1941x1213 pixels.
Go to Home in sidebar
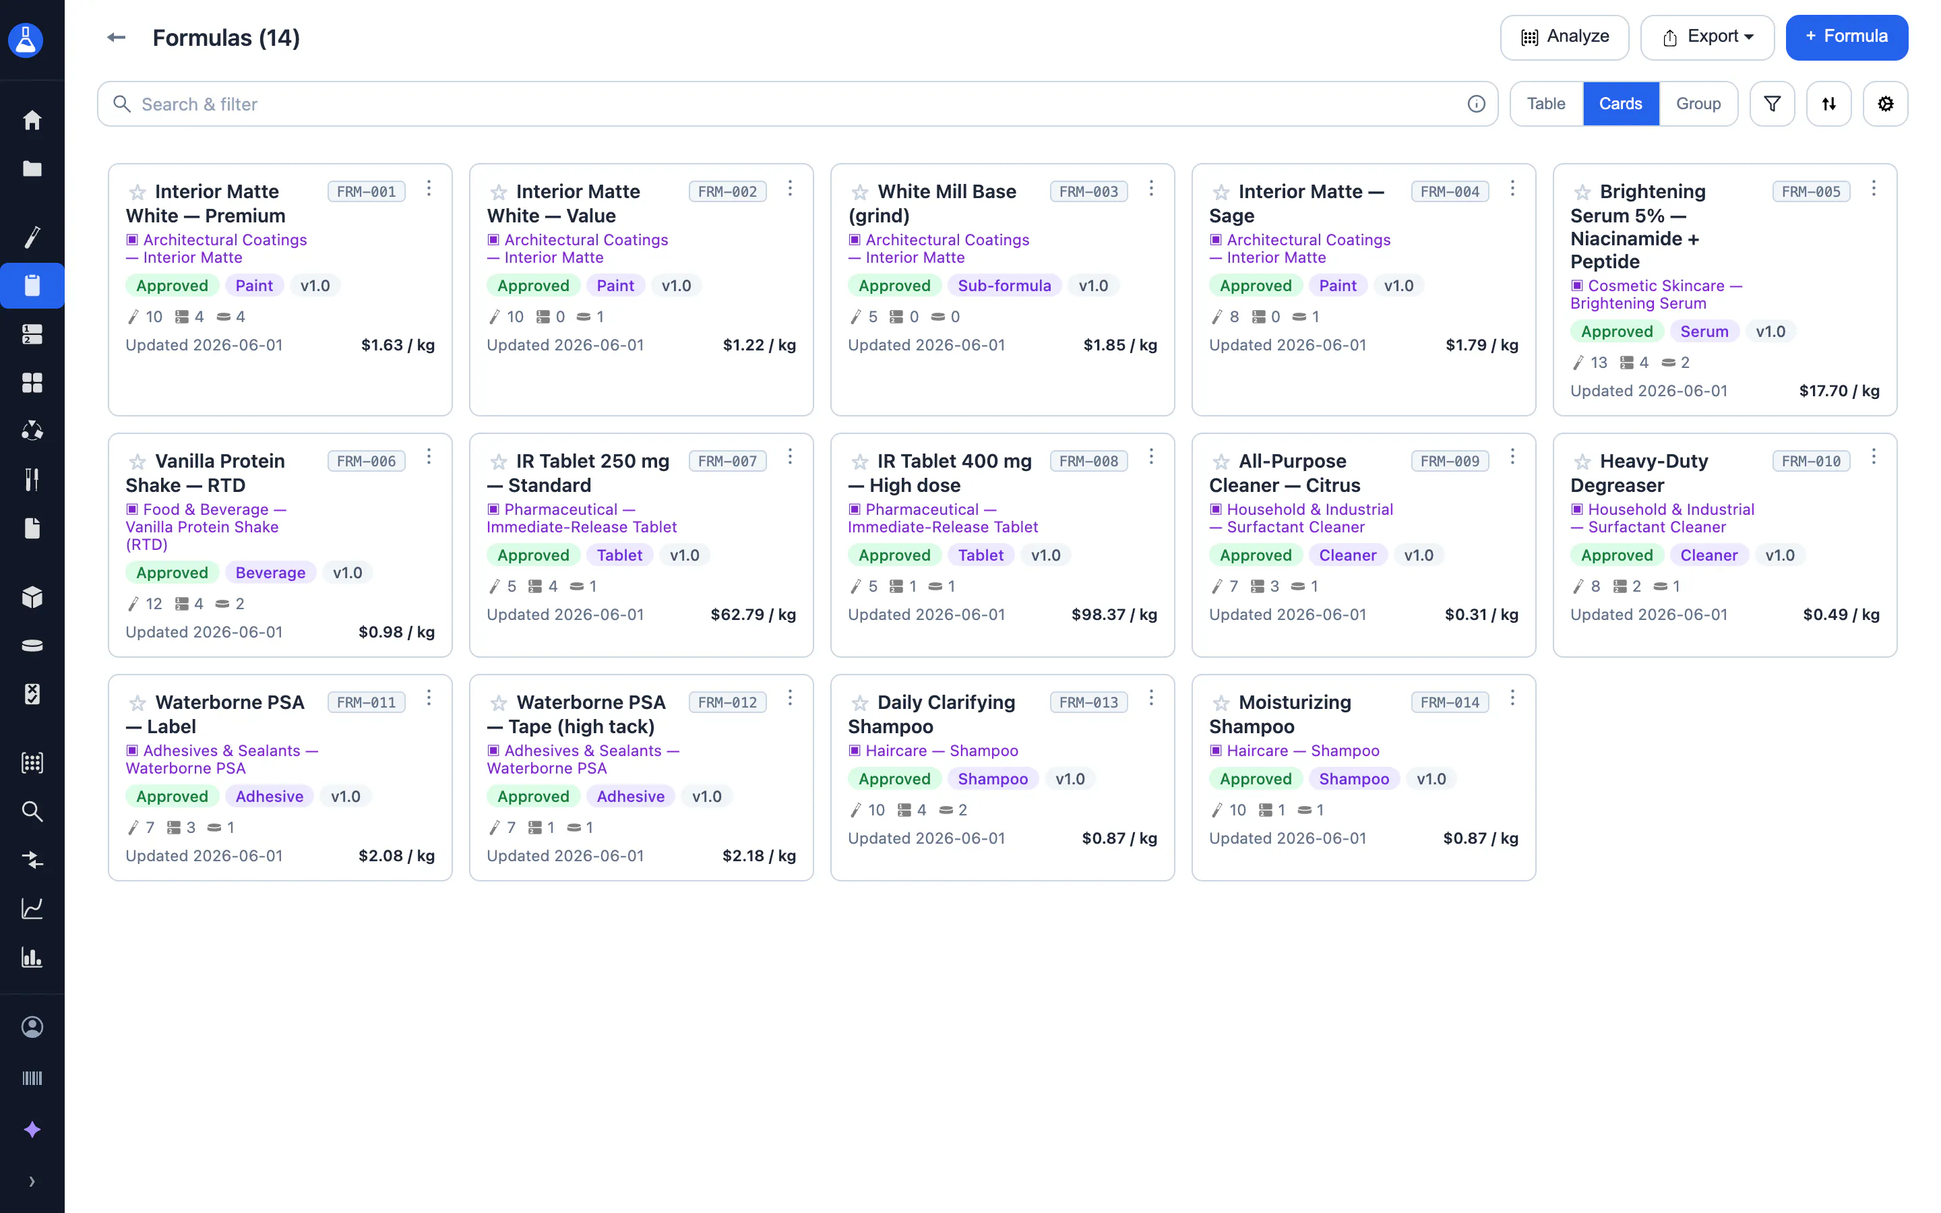point(32,119)
